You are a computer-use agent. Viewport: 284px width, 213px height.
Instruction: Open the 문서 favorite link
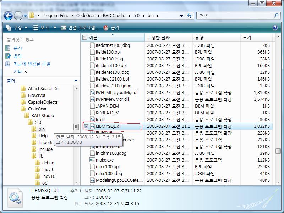pos(17,48)
